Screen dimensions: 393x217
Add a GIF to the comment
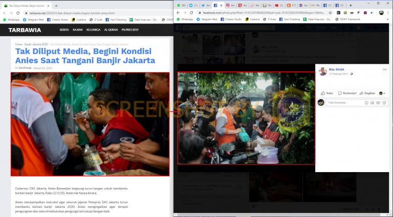pos(378,103)
